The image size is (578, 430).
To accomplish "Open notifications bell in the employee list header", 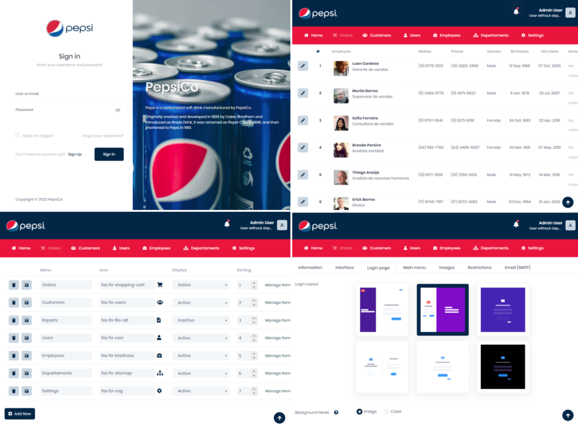I will pyautogui.click(x=516, y=11).
